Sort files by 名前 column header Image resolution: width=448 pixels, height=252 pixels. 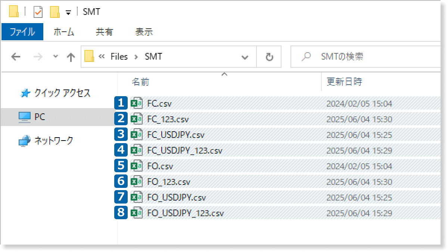[x=141, y=82]
